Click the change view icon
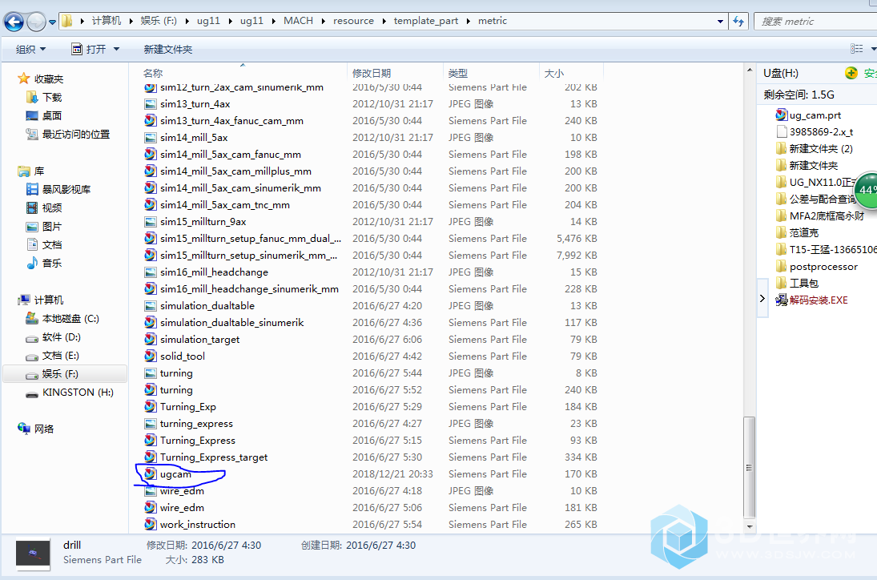The image size is (877, 580). [856, 49]
